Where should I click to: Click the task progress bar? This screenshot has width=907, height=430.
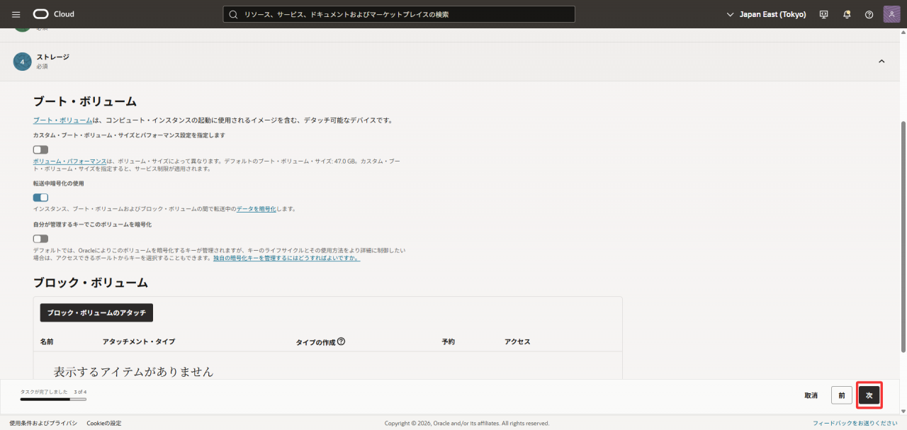(53, 400)
